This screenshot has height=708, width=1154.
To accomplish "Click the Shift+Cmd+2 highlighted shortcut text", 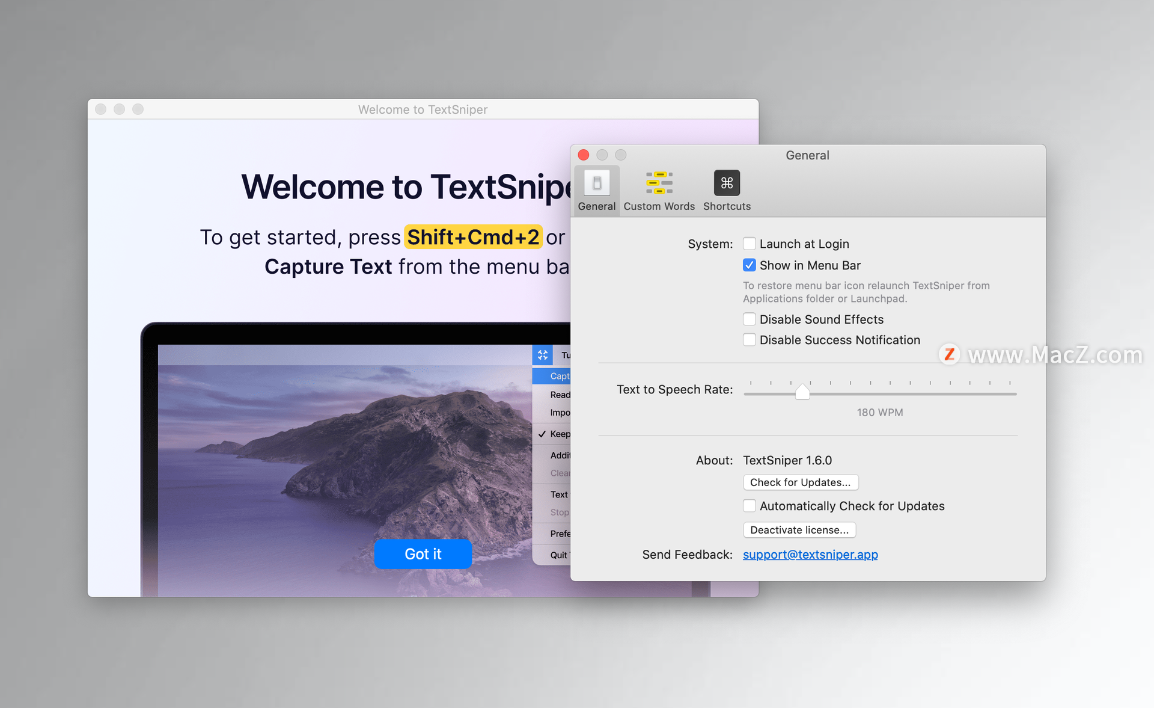I will click(x=474, y=237).
